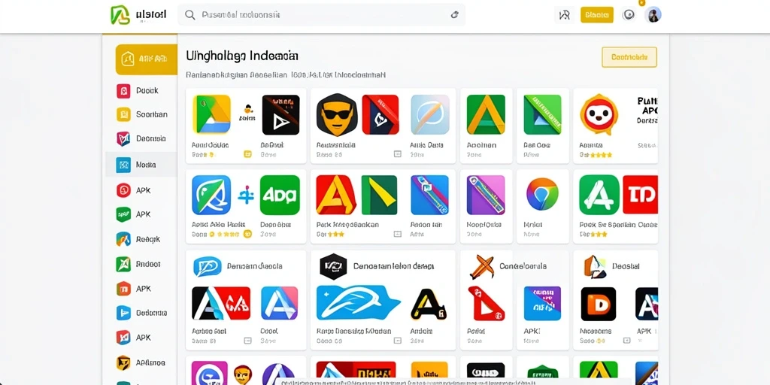
Task: Open the Deonsia sidebar item
Action: point(141,138)
